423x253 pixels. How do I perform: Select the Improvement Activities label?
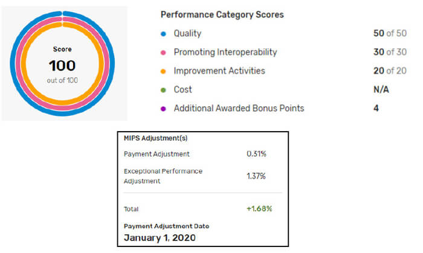[219, 71]
